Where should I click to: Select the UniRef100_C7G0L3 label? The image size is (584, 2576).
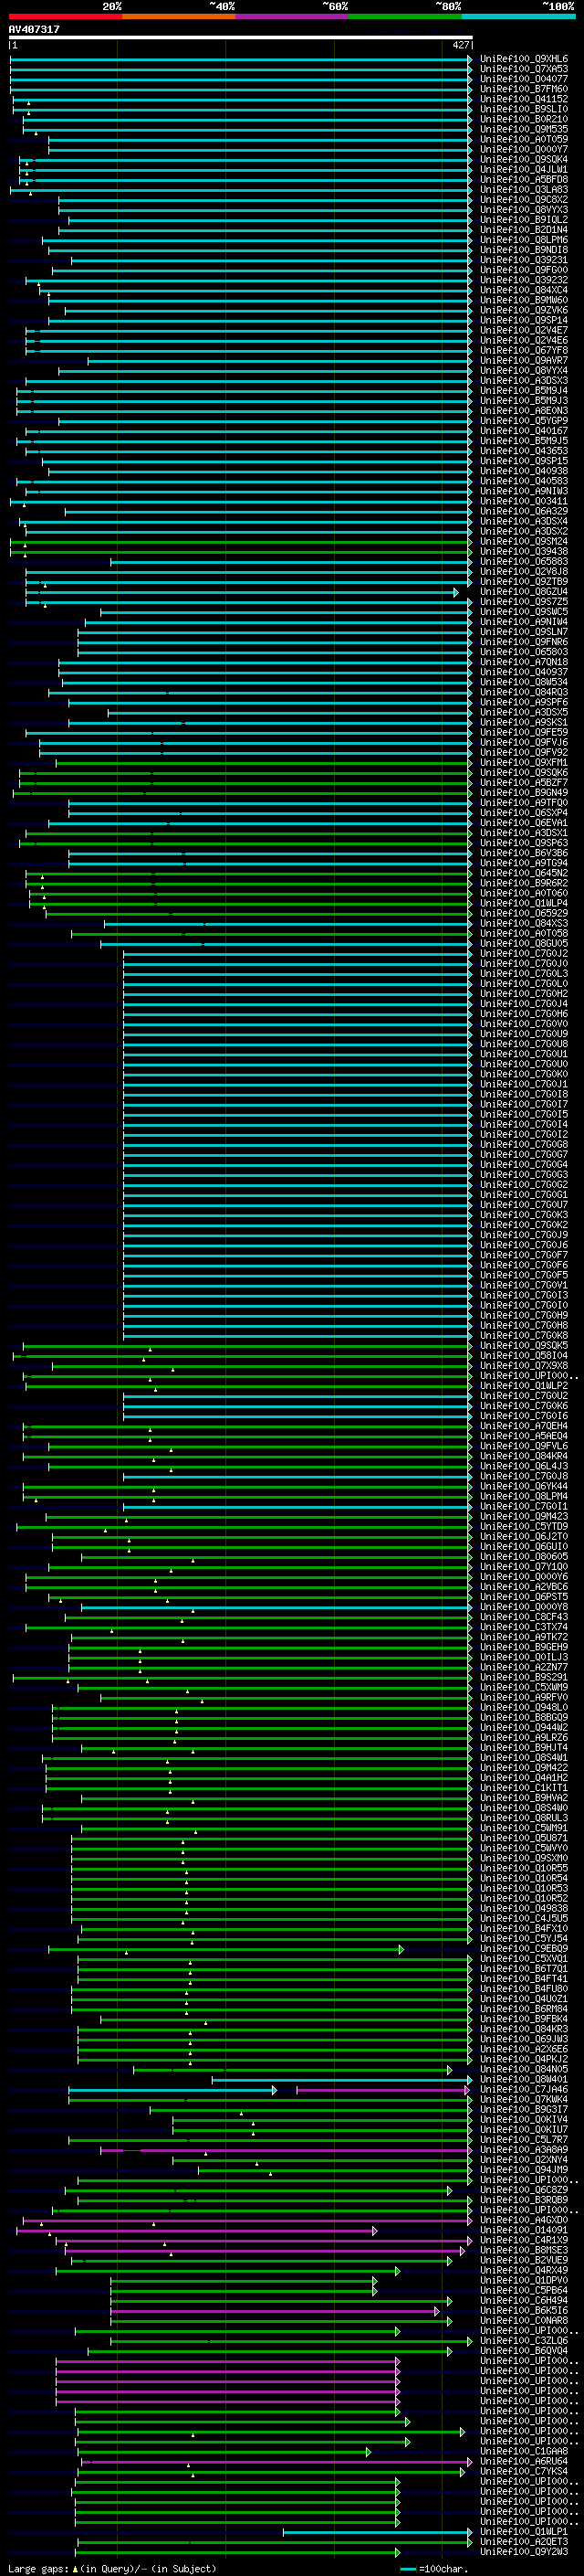[524, 973]
